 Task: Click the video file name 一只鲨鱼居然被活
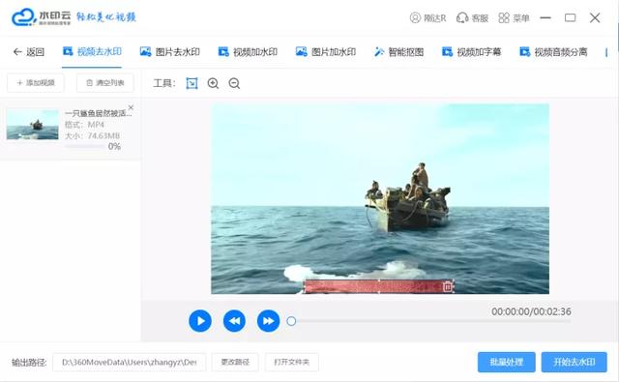click(98, 114)
